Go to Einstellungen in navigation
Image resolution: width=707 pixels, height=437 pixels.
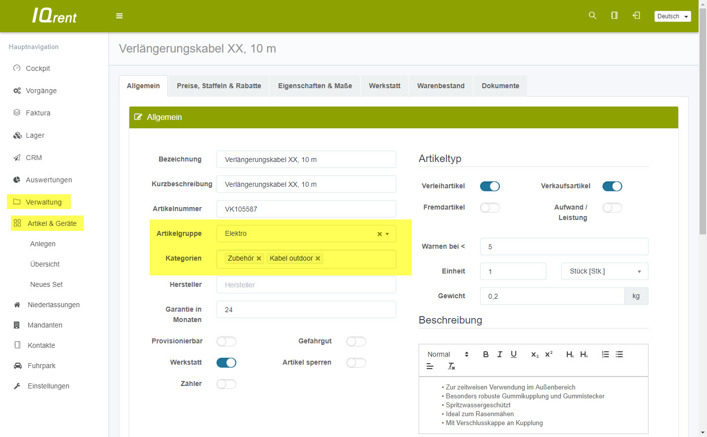(x=49, y=386)
